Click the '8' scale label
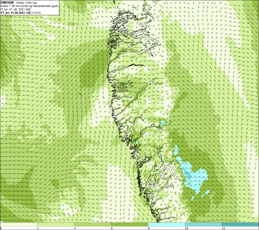 point(149,228)
